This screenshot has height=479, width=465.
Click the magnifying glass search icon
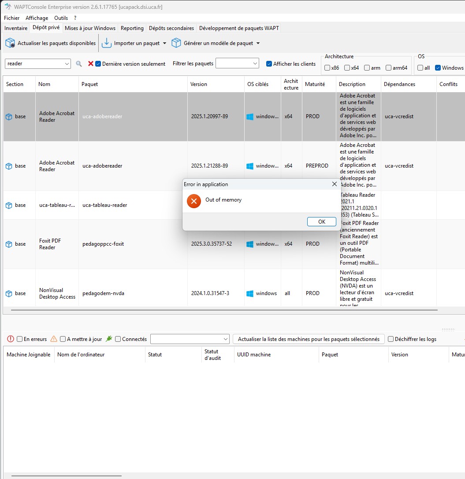coord(79,64)
